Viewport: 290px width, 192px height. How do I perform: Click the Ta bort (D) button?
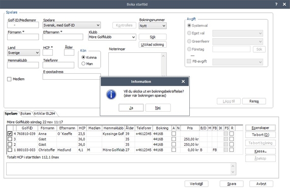[260, 135]
